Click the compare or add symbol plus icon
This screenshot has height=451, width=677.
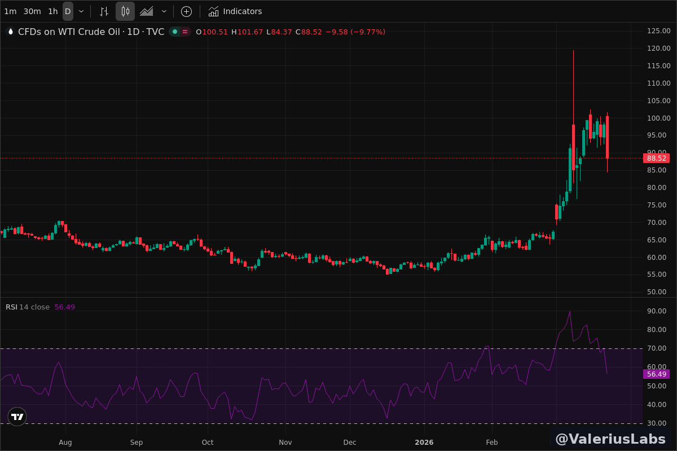click(186, 11)
